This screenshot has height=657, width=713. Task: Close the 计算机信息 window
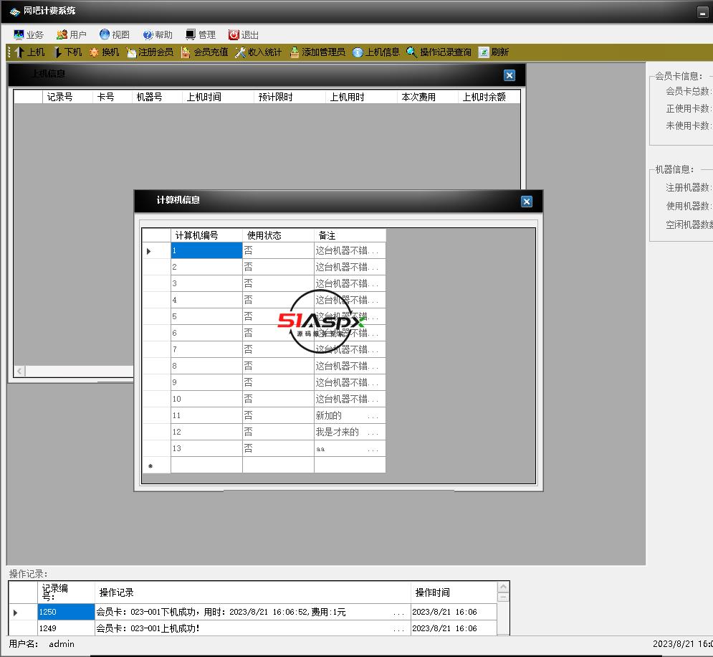pyautogui.click(x=527, y=202)
